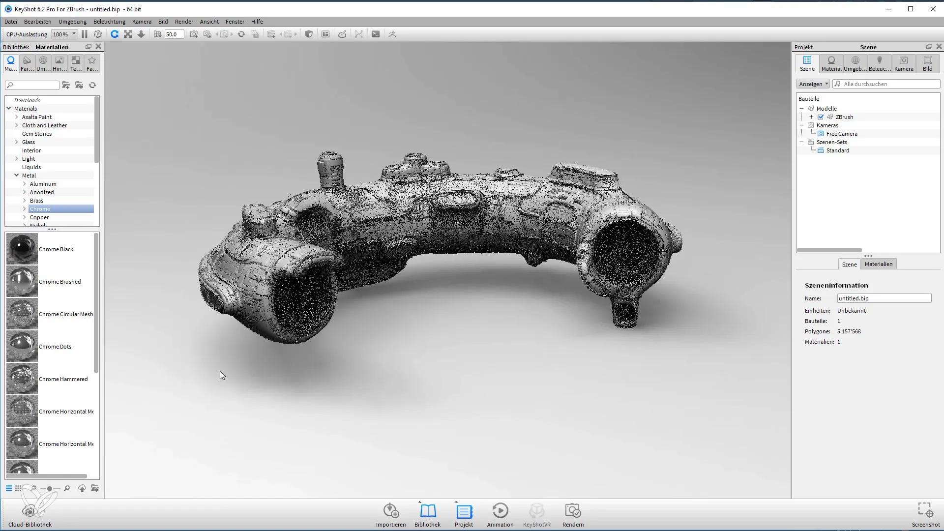The height and width of the screenshot is (531, 944).
Task: Expand the Cloth and Leather folder
Action: coord(17,125)
